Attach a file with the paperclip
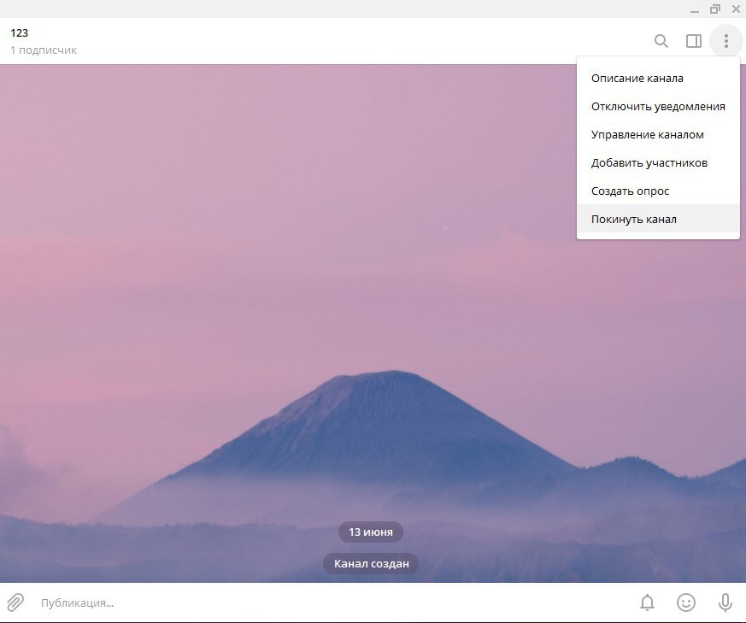Screen dimensions: 746x623 click(15, 602)
